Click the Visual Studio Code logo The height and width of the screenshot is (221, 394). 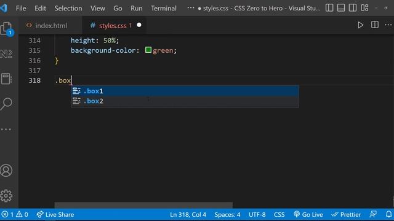click(x=4, y=8)
